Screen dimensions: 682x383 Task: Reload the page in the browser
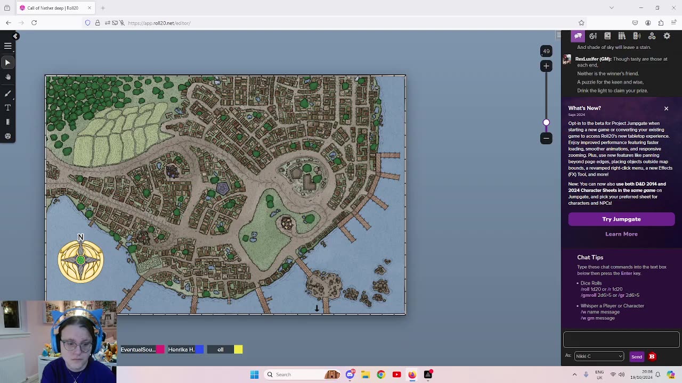pyautogui.click(x=34, y=23)
